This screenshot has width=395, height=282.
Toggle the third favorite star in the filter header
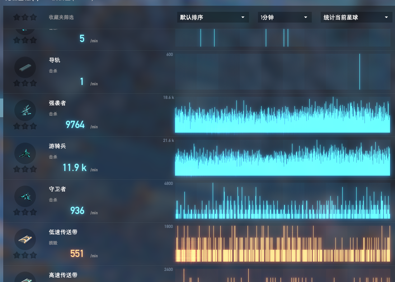tap(33, 17)
